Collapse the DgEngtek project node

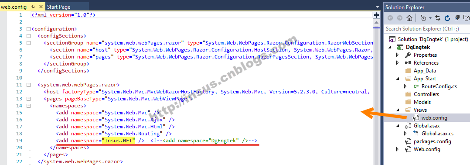(x=390, y=47)
